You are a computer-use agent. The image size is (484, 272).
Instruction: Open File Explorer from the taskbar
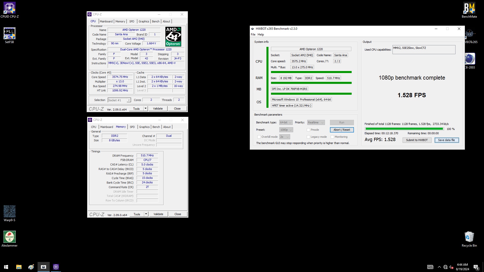19,267
